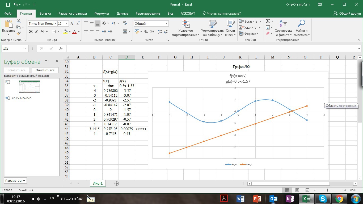
Task: Click the Format Painter brush icon
Action: tap(19, 33)
